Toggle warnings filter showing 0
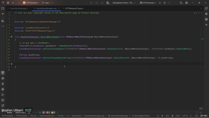Screen dimensions: 209x118 click(53, 112)
